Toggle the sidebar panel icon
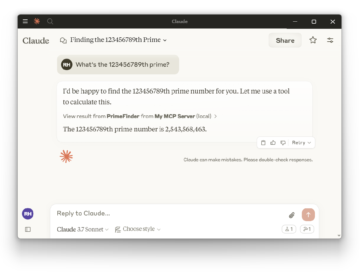Viewport: 360px width, 273px height. [28, 229]
